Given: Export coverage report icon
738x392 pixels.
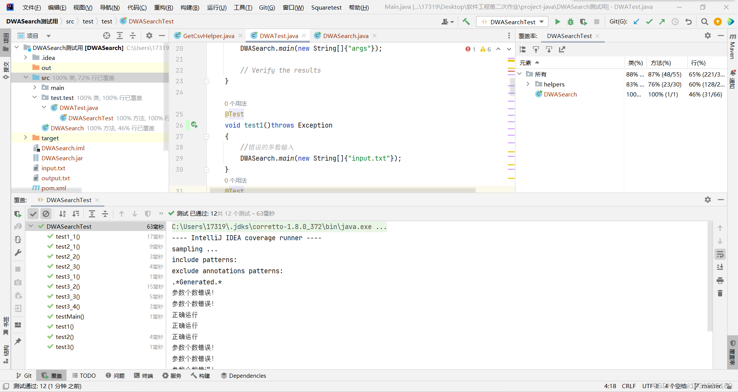Looking at the screenshot, I should point(562,49).
